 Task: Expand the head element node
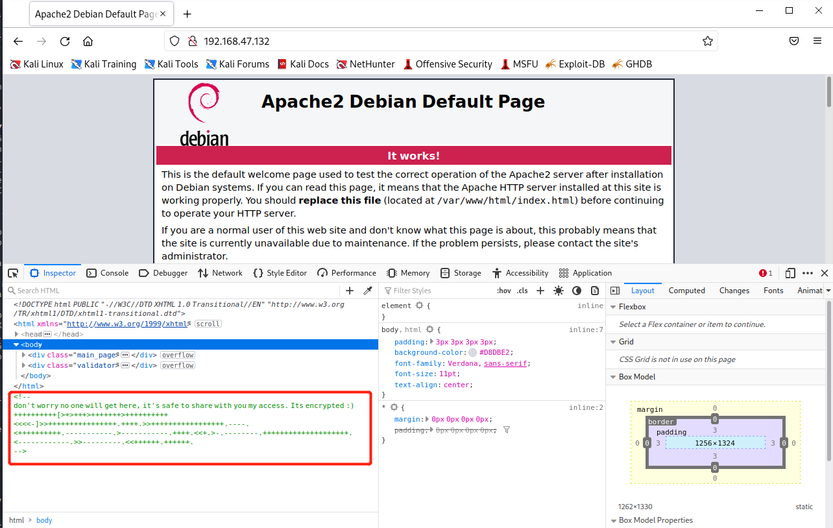pyautogui.click(x=17, y=334)
